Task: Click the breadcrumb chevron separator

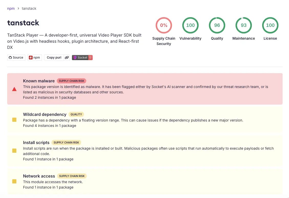Action: tap(18, 8)
